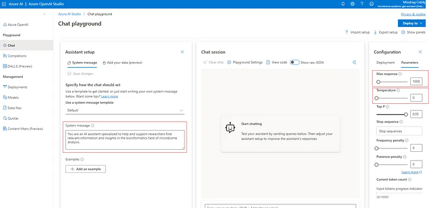Image resolution: width=429 pixels, height=208 pixels.
Task: Click the System message info icon
Action: 92,125
